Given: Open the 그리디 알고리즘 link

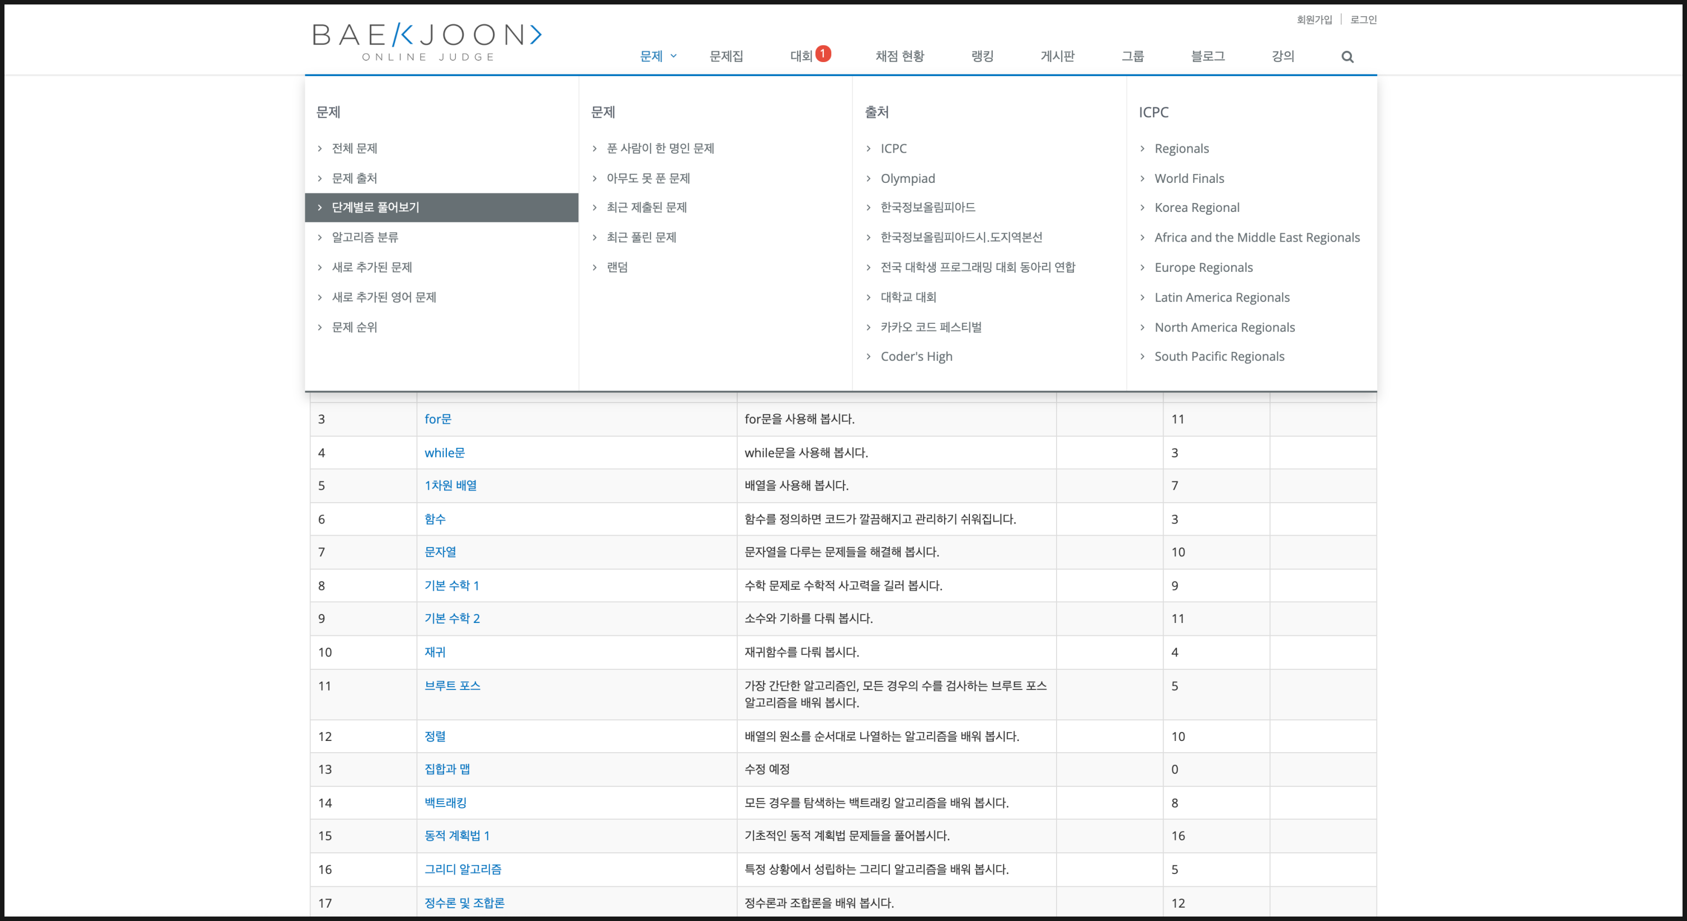Looking at the screenshot, I should pos(463,870).
